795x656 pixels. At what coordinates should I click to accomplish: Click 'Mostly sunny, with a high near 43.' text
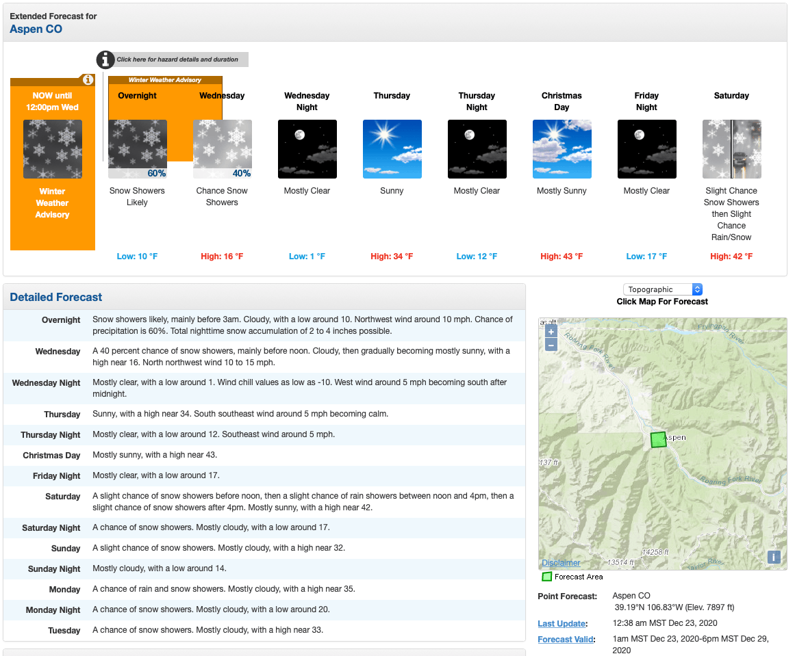click(155, 455)
